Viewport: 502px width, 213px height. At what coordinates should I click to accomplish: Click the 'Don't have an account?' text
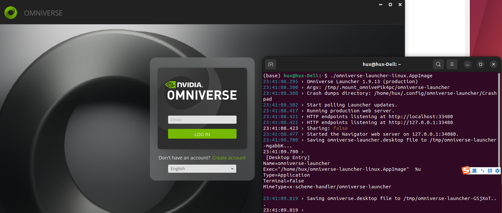pos(184,158)
